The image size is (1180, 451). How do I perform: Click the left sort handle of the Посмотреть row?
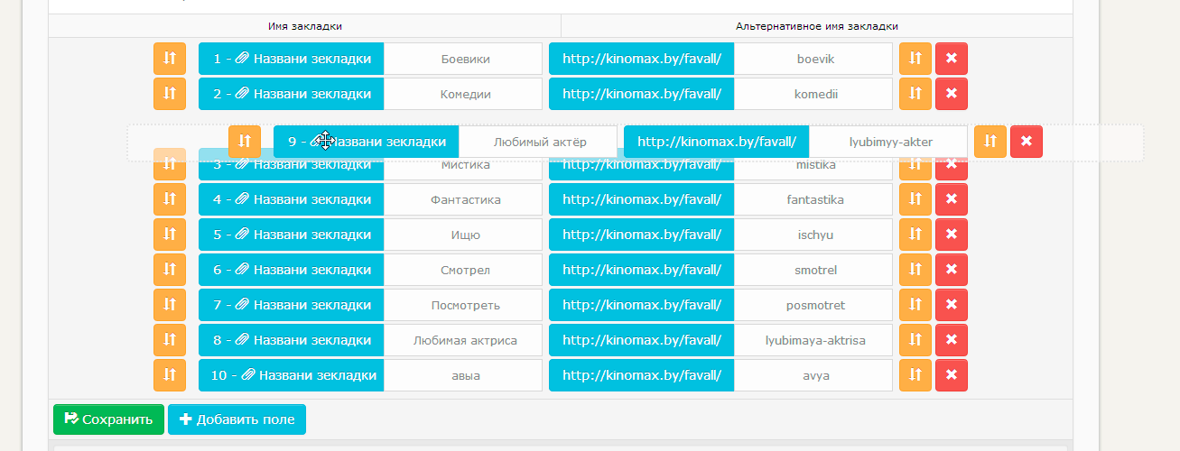coord(169,305)
